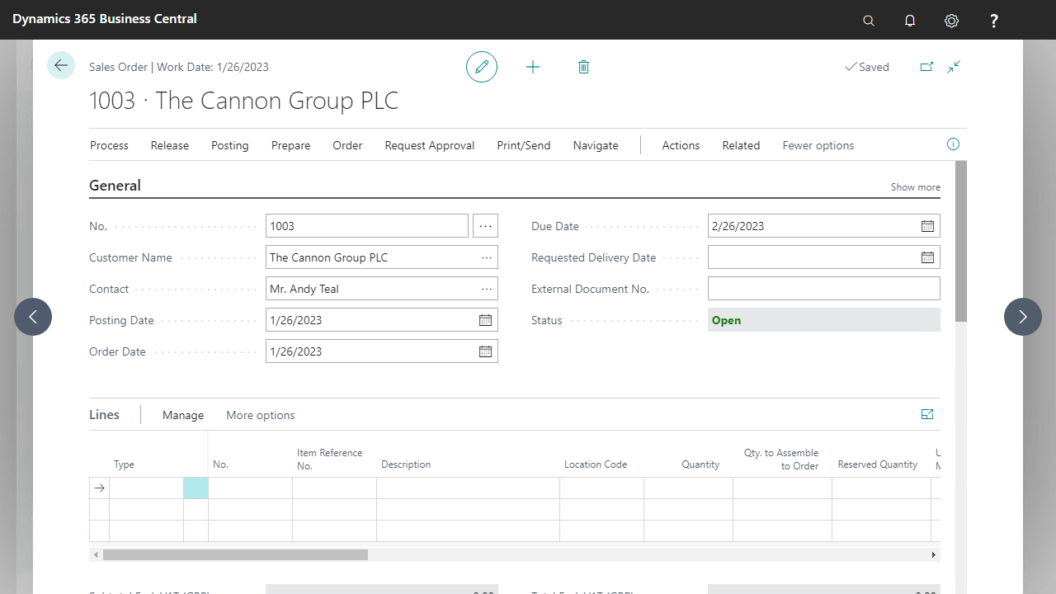Open Order Date calendar picker
Image resolution: width=1056 pixels, height=594 pixels.
[x=485, y=351]
